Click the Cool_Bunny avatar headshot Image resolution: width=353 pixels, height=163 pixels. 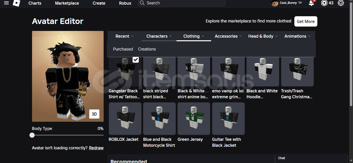pos(274,3)
